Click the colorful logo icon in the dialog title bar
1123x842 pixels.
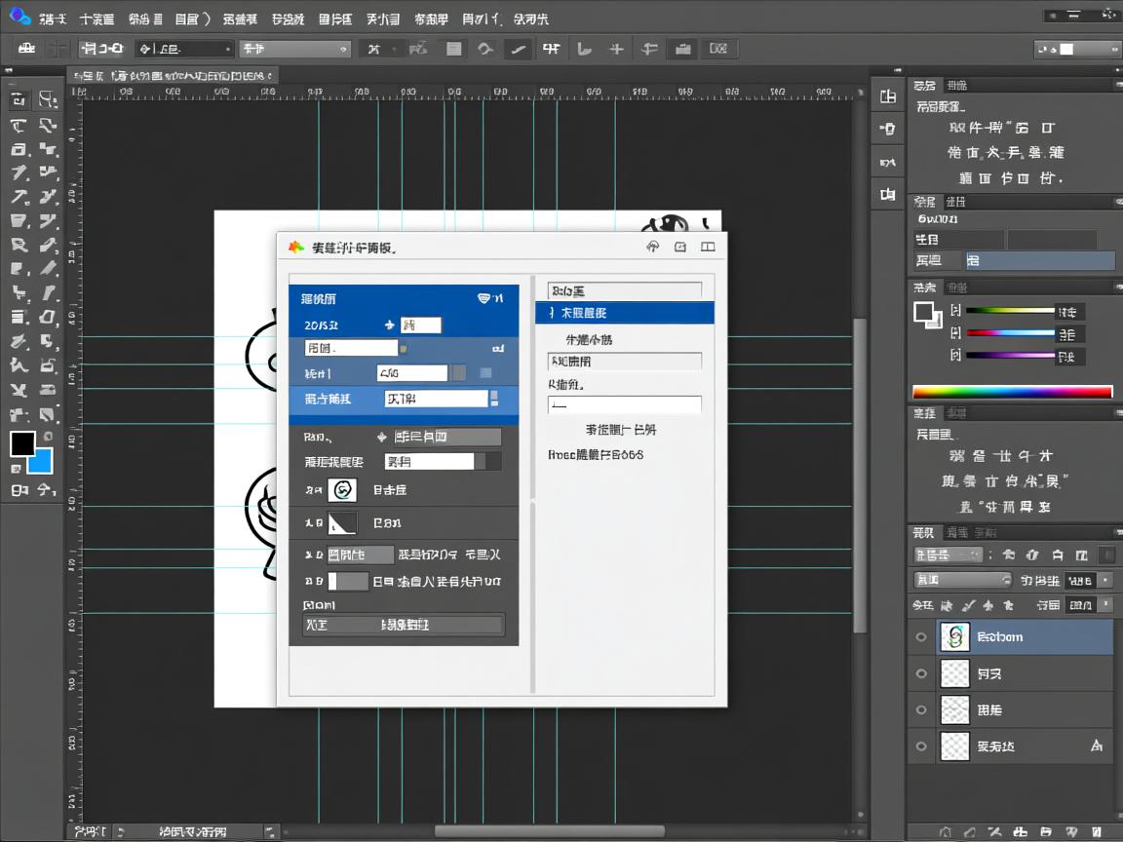(296, 248)
